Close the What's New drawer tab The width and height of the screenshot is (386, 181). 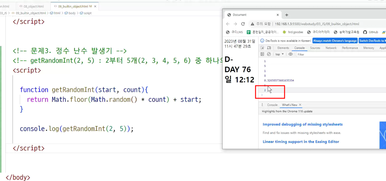pos(300,105)
